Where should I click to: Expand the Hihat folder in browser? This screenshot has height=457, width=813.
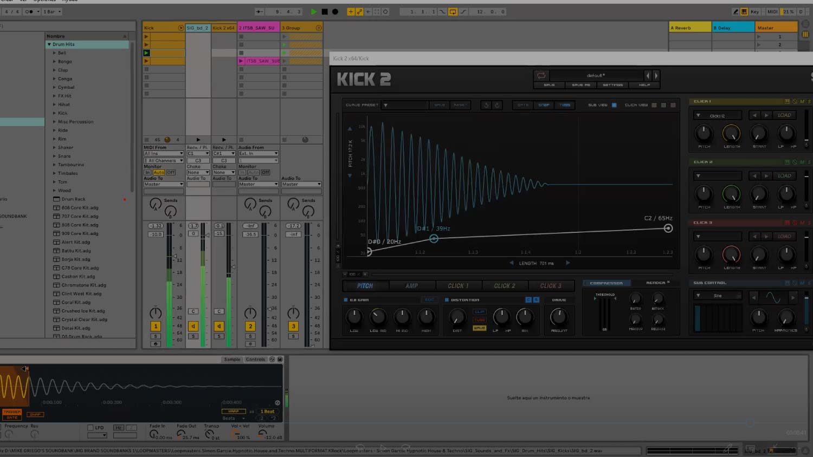(54, 105)
